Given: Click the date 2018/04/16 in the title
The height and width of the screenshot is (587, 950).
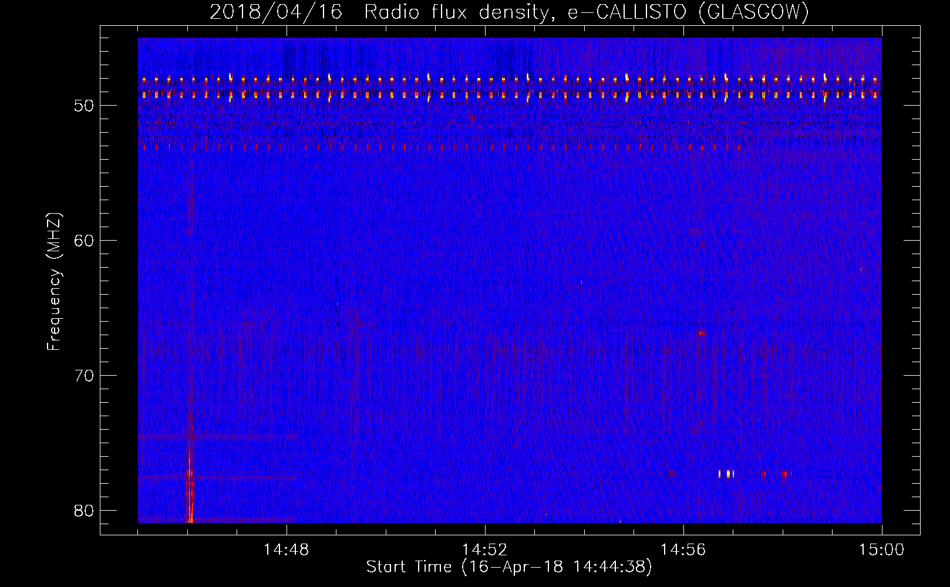Looking at the screenshot, I should click(x=275, y=12).
